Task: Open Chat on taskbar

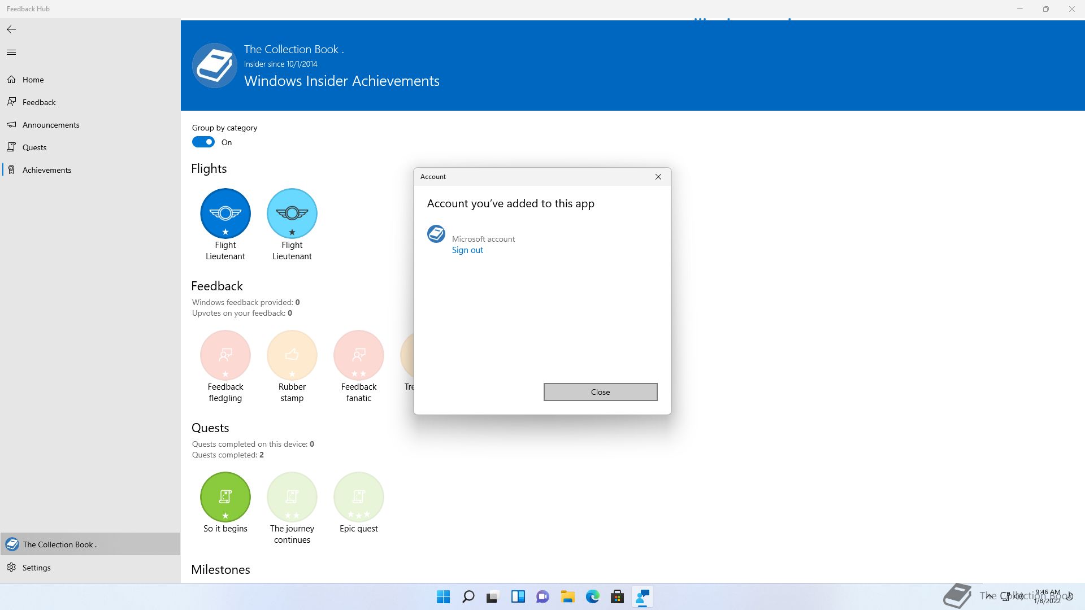Action: pos(543,596)
